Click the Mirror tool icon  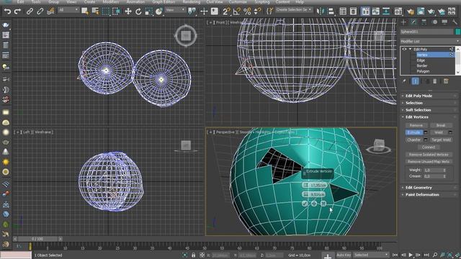click(x=320, y=12)
